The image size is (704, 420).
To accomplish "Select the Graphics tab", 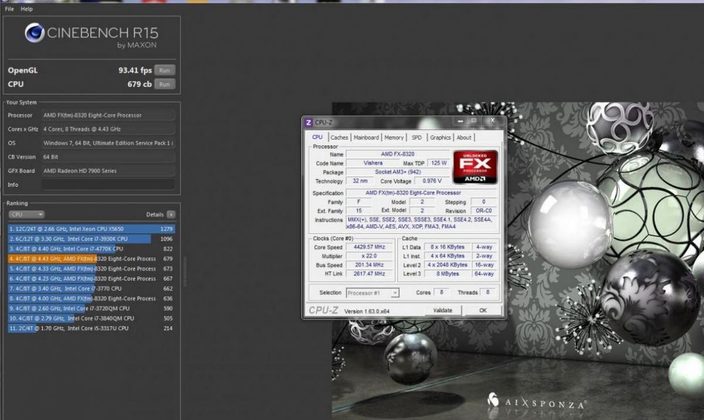I will click(x=440, y=138).
